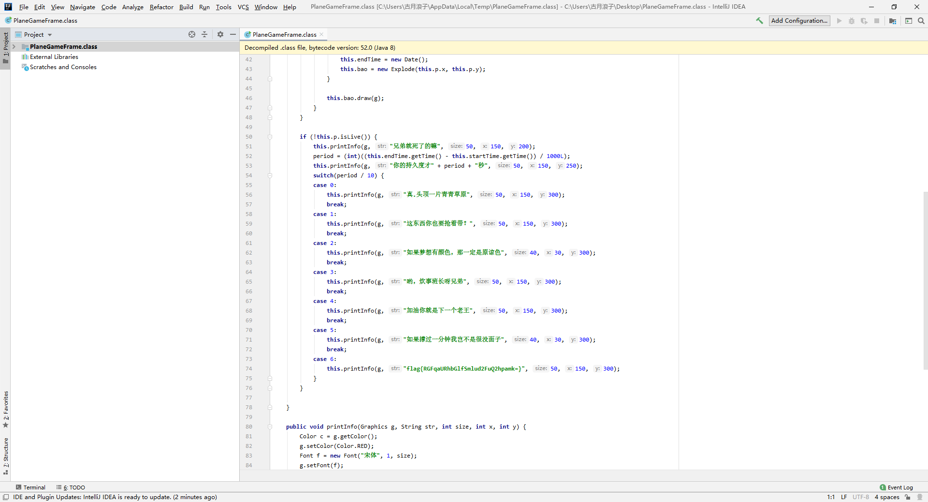Click fold end marker on line 44
This screenshot has height=502, width=928.
[270, 79]
